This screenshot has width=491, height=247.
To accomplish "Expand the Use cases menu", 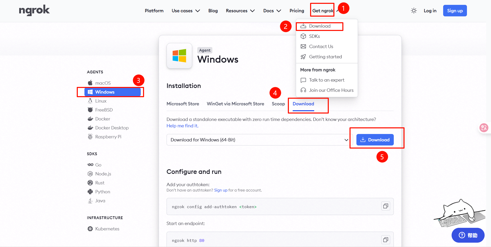I will [186, 11].
